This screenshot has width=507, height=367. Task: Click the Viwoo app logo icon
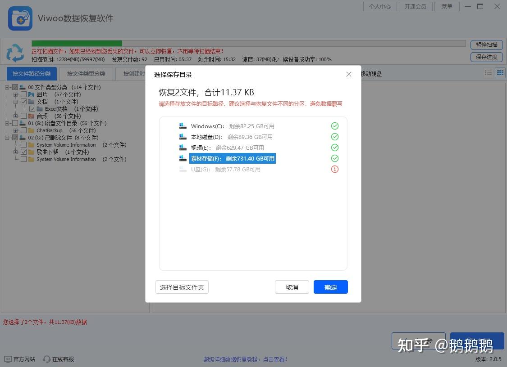tap(20, 18)
